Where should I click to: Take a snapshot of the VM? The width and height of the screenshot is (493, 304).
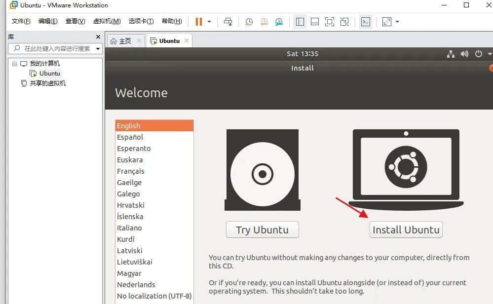coord(249,21)
